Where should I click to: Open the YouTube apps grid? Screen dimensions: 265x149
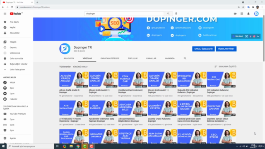tap(242, 14)
